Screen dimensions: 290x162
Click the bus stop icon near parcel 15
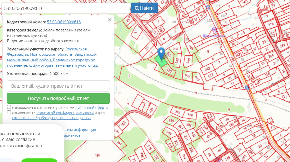pos(247,88)
